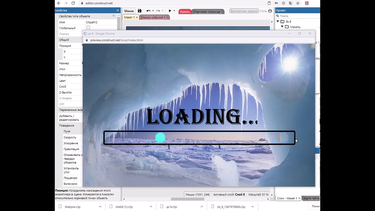Bookmark the page with the star icon
Viewport: 375px width, 211px height.
pyautogui.click(x=298, y=3)
